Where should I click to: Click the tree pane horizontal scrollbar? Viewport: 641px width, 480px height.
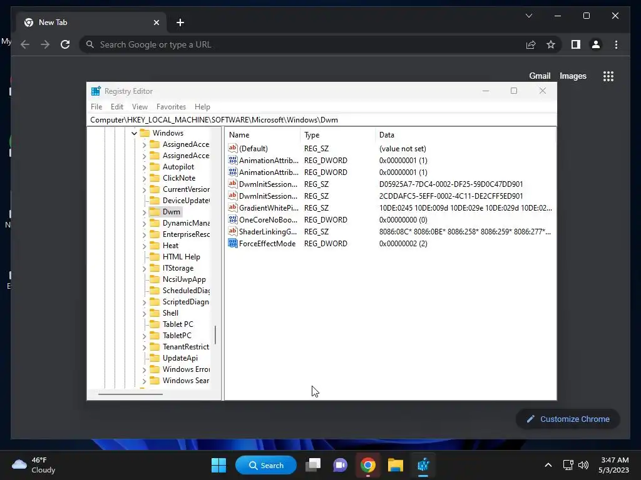(130, 394)
